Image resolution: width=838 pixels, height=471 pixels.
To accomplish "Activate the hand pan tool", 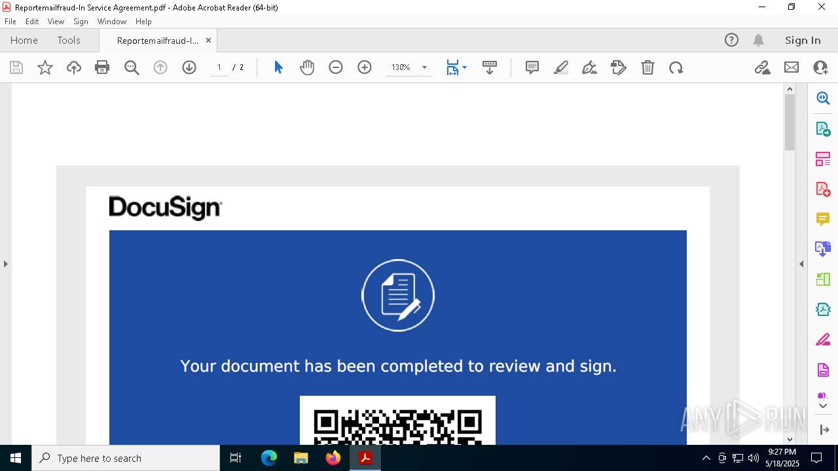I will click(x=307, y=67).
